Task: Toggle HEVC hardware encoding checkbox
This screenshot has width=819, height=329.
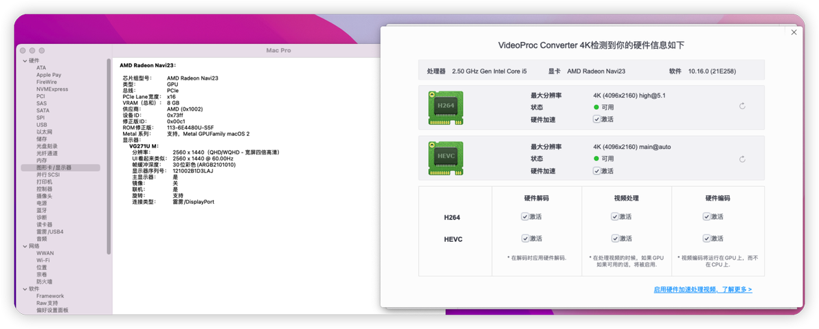Action: pos(706,238)
